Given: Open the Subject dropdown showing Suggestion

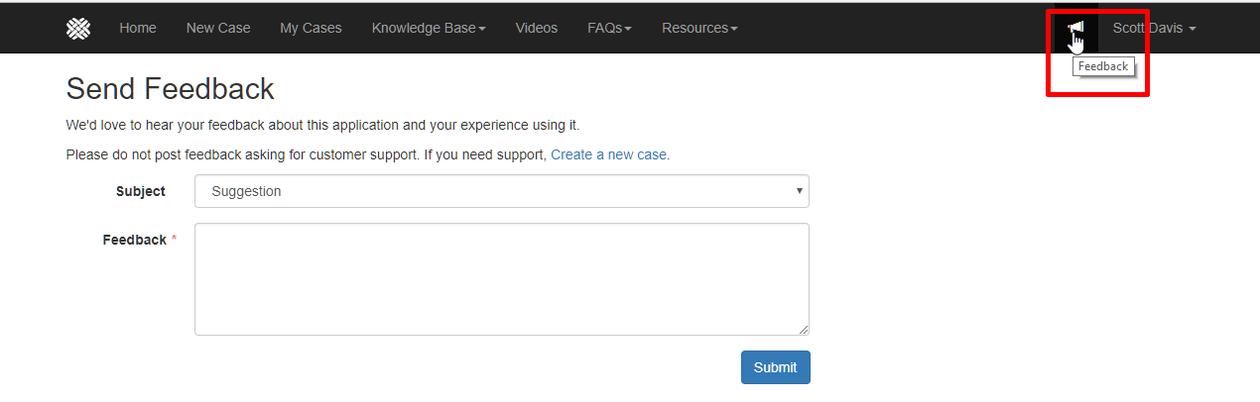Looking at the screenshot, I should (x=502, y=191).
